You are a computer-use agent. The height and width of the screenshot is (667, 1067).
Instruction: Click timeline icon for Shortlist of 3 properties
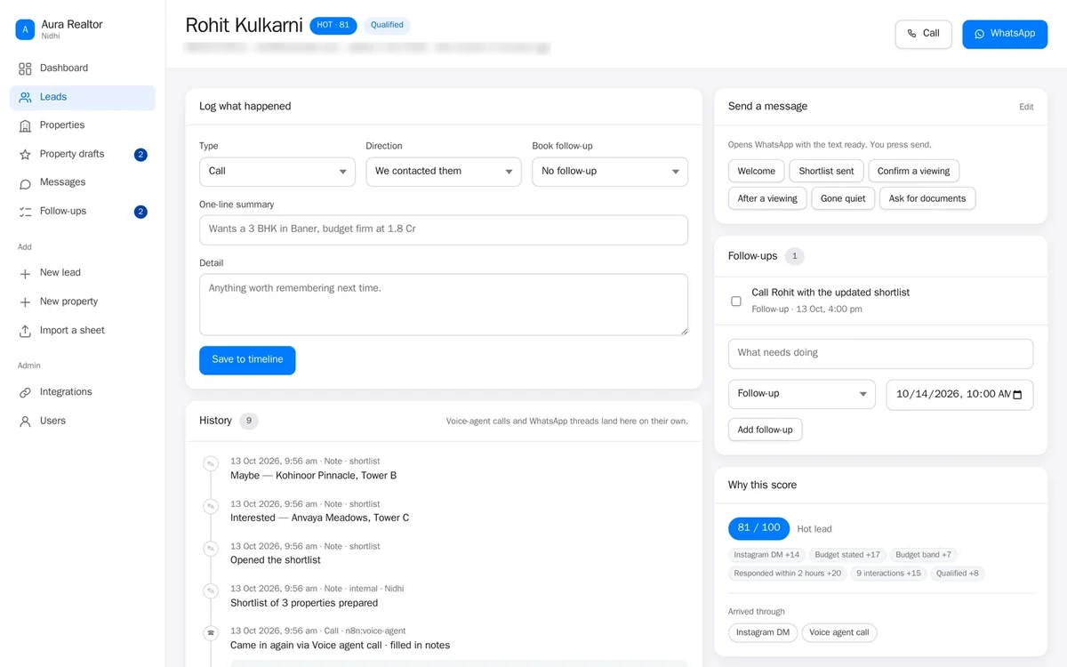[211, 591]
